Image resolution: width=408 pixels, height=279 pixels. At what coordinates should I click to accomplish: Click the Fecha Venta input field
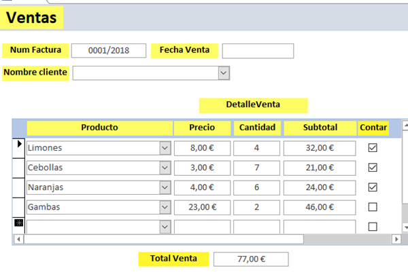click(258, 51)
